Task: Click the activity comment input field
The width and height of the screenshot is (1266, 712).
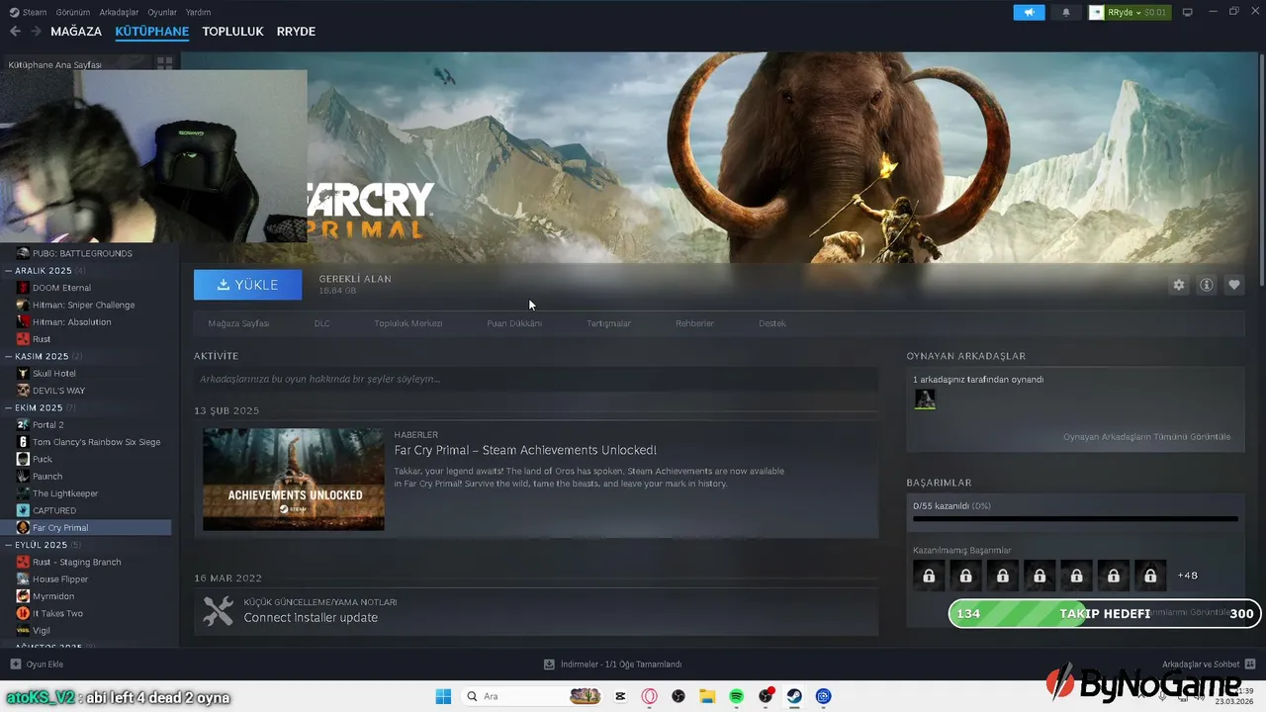Action: [536, 379]
